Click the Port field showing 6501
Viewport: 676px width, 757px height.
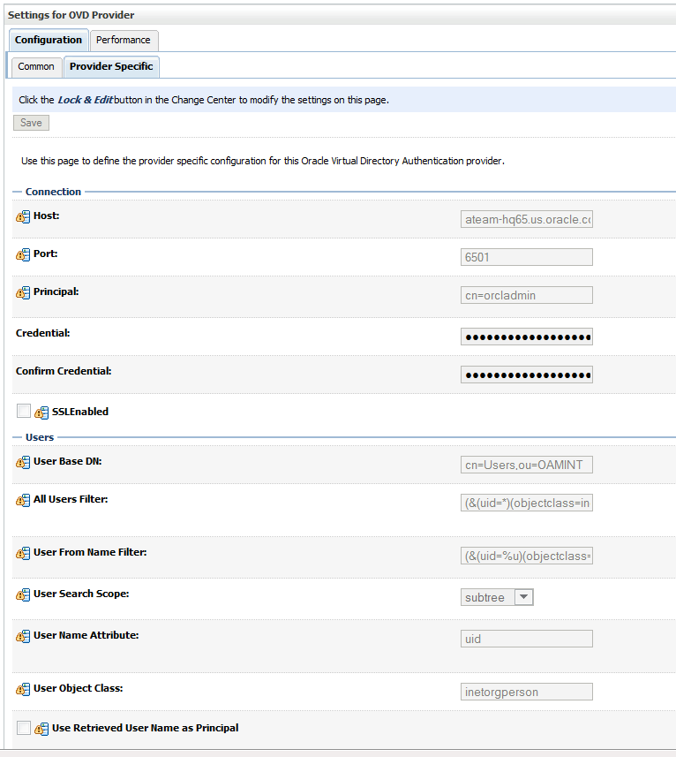point(527,257)
